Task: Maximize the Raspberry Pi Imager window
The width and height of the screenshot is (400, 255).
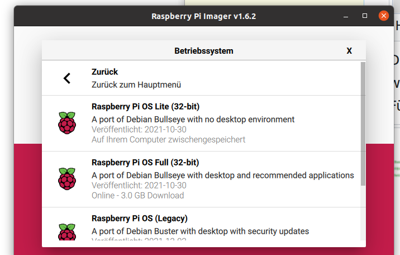Action: coord(365,16)
